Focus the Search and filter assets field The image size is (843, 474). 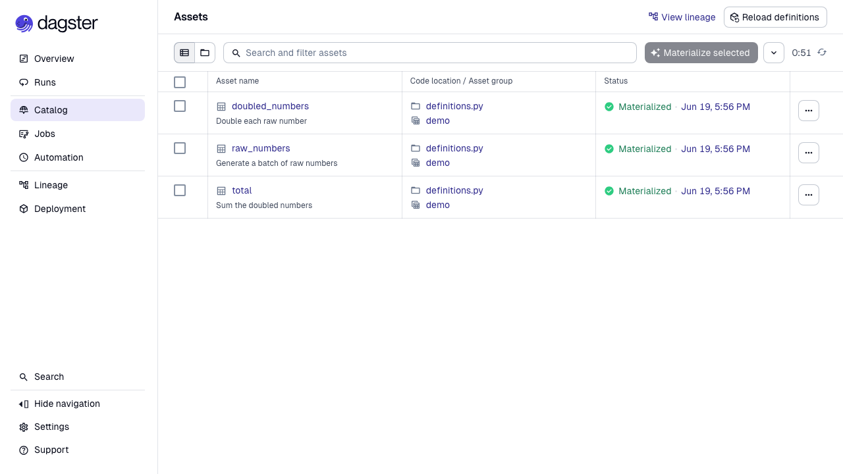(x=430, y=53)
